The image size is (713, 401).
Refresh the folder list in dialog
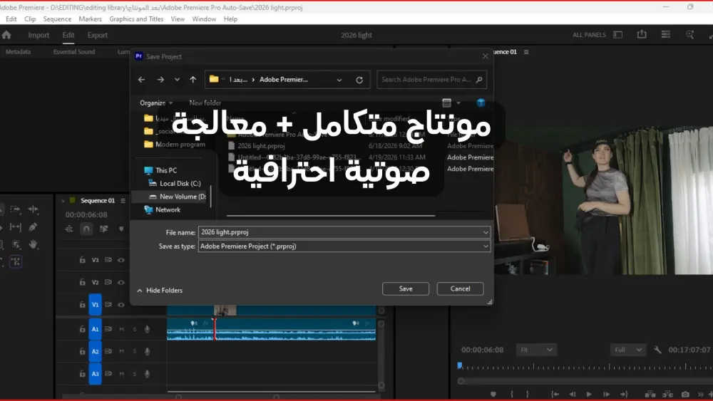[x=359, y=80]
